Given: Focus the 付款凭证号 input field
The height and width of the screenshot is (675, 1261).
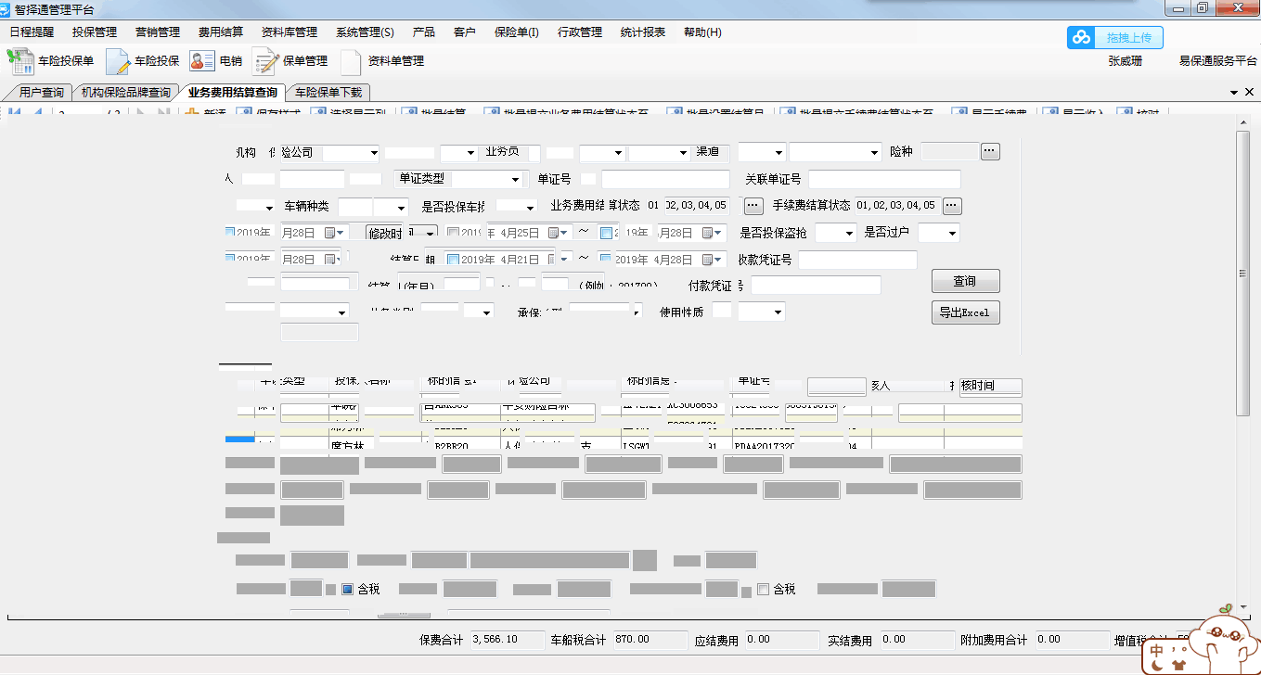Looking at the screenshot, I should 816,285.
